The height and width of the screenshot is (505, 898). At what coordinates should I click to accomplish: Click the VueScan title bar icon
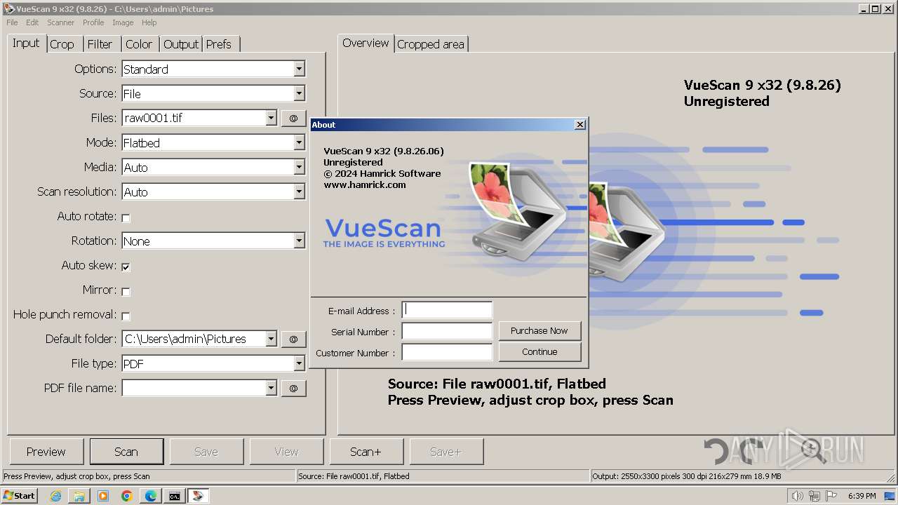8,8
